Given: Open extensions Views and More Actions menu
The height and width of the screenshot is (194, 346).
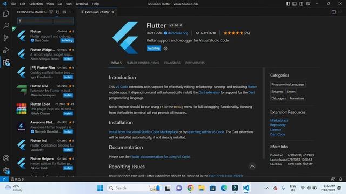Looking at the screenshot, I should coord(71,12).
